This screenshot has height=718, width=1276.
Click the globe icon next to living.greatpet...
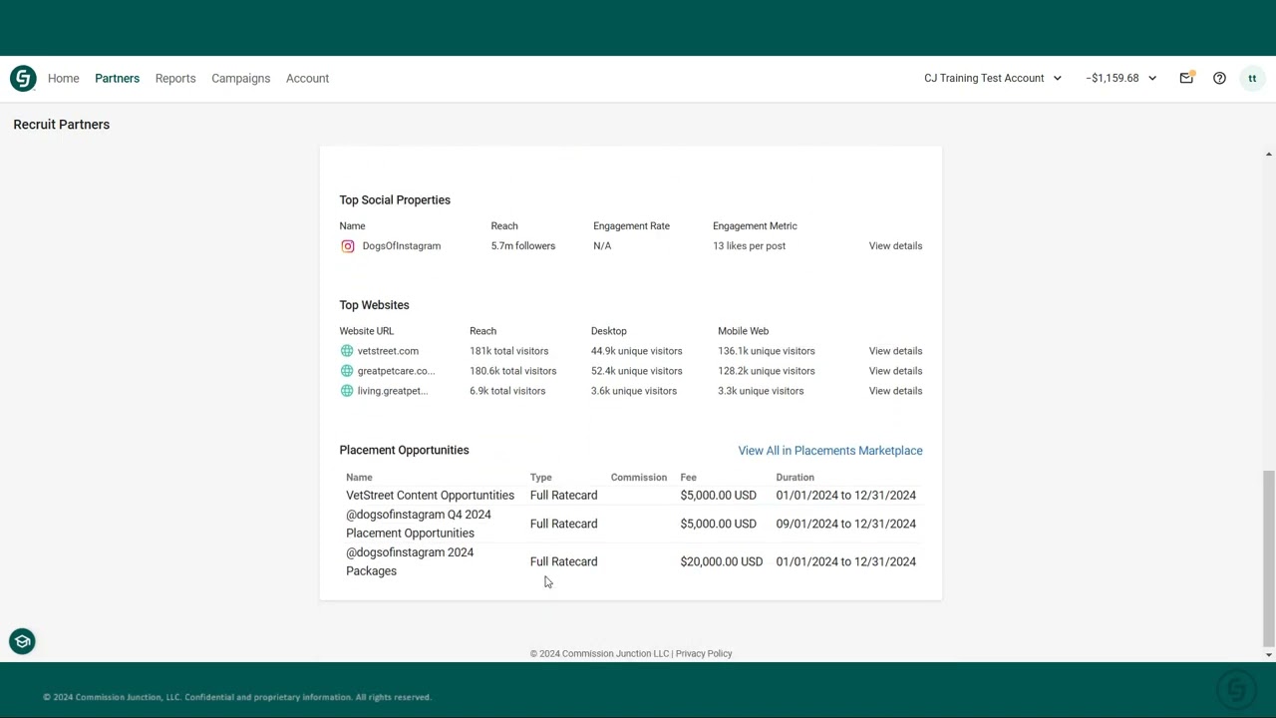coord(347,391)
